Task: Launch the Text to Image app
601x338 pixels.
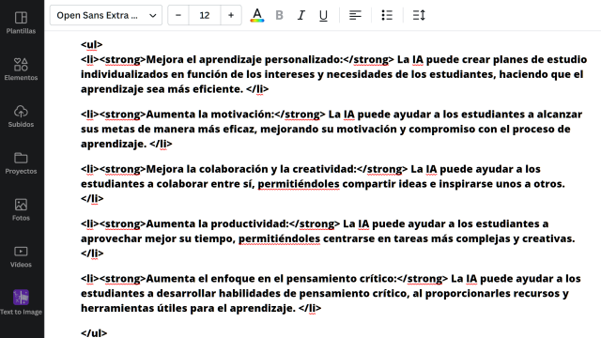Action: (x=21, y=302)
